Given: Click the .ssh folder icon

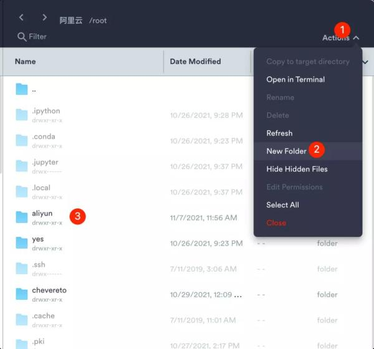Looking at the screenshot, I should pos(22,269).
